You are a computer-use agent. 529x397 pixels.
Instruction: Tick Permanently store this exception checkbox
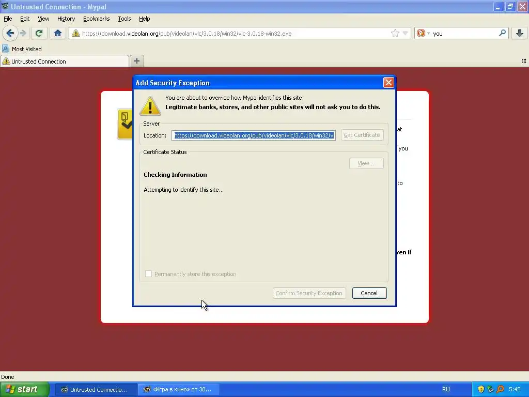point(148,274)
